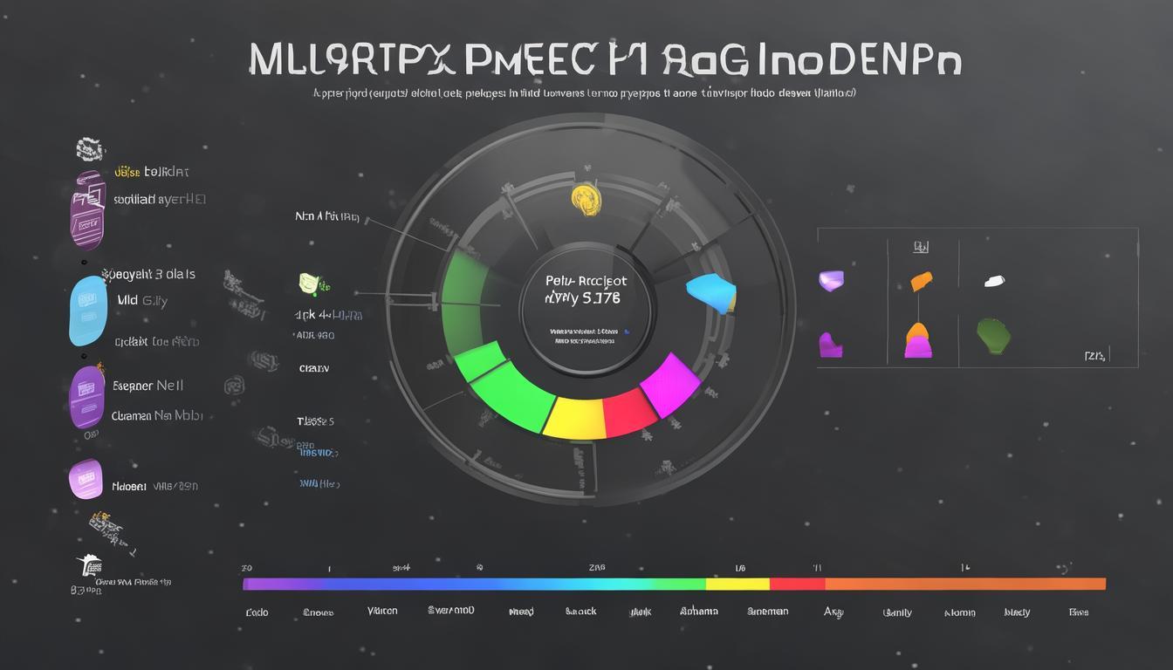Select the white shape in the right panel
The height and width of the screenshot is (670, 1173).
coord(995,281)
